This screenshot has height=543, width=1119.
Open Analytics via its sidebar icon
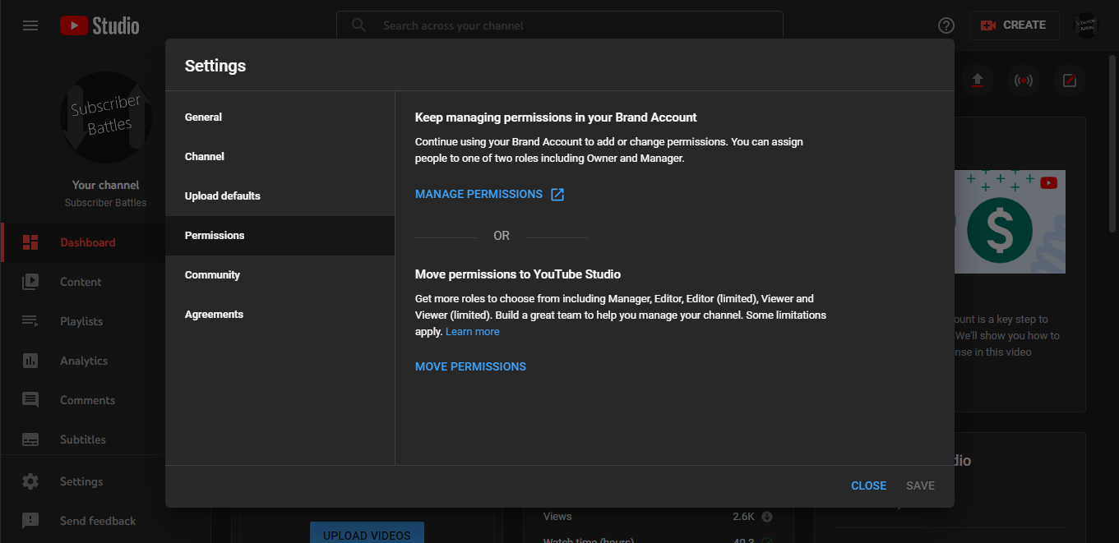click(x=30, y=361)
